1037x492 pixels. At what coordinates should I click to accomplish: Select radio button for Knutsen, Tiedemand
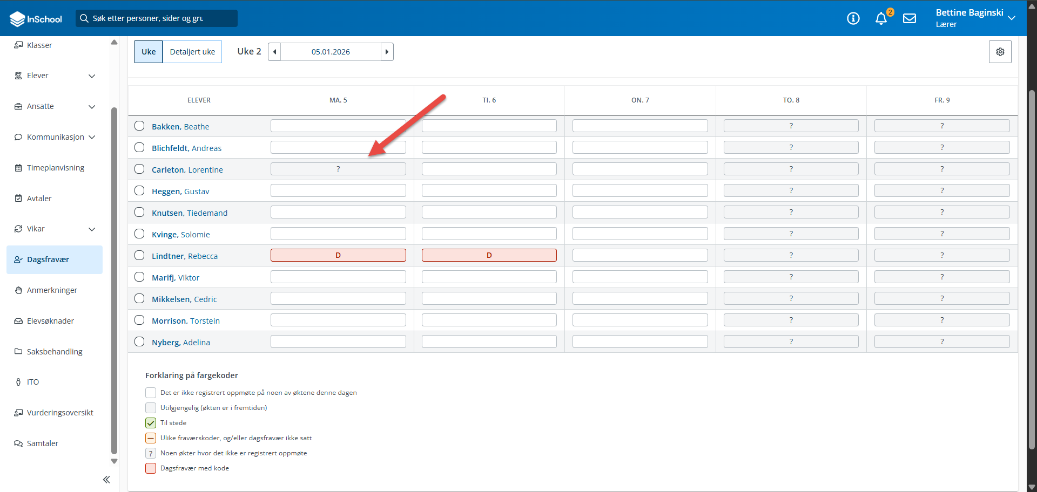[x=139, y=212]
